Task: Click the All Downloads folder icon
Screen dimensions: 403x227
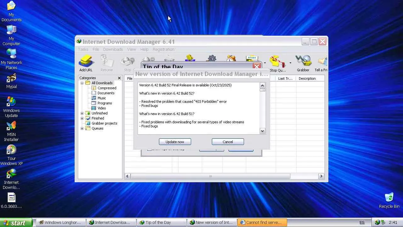Action: click(88, 83)
